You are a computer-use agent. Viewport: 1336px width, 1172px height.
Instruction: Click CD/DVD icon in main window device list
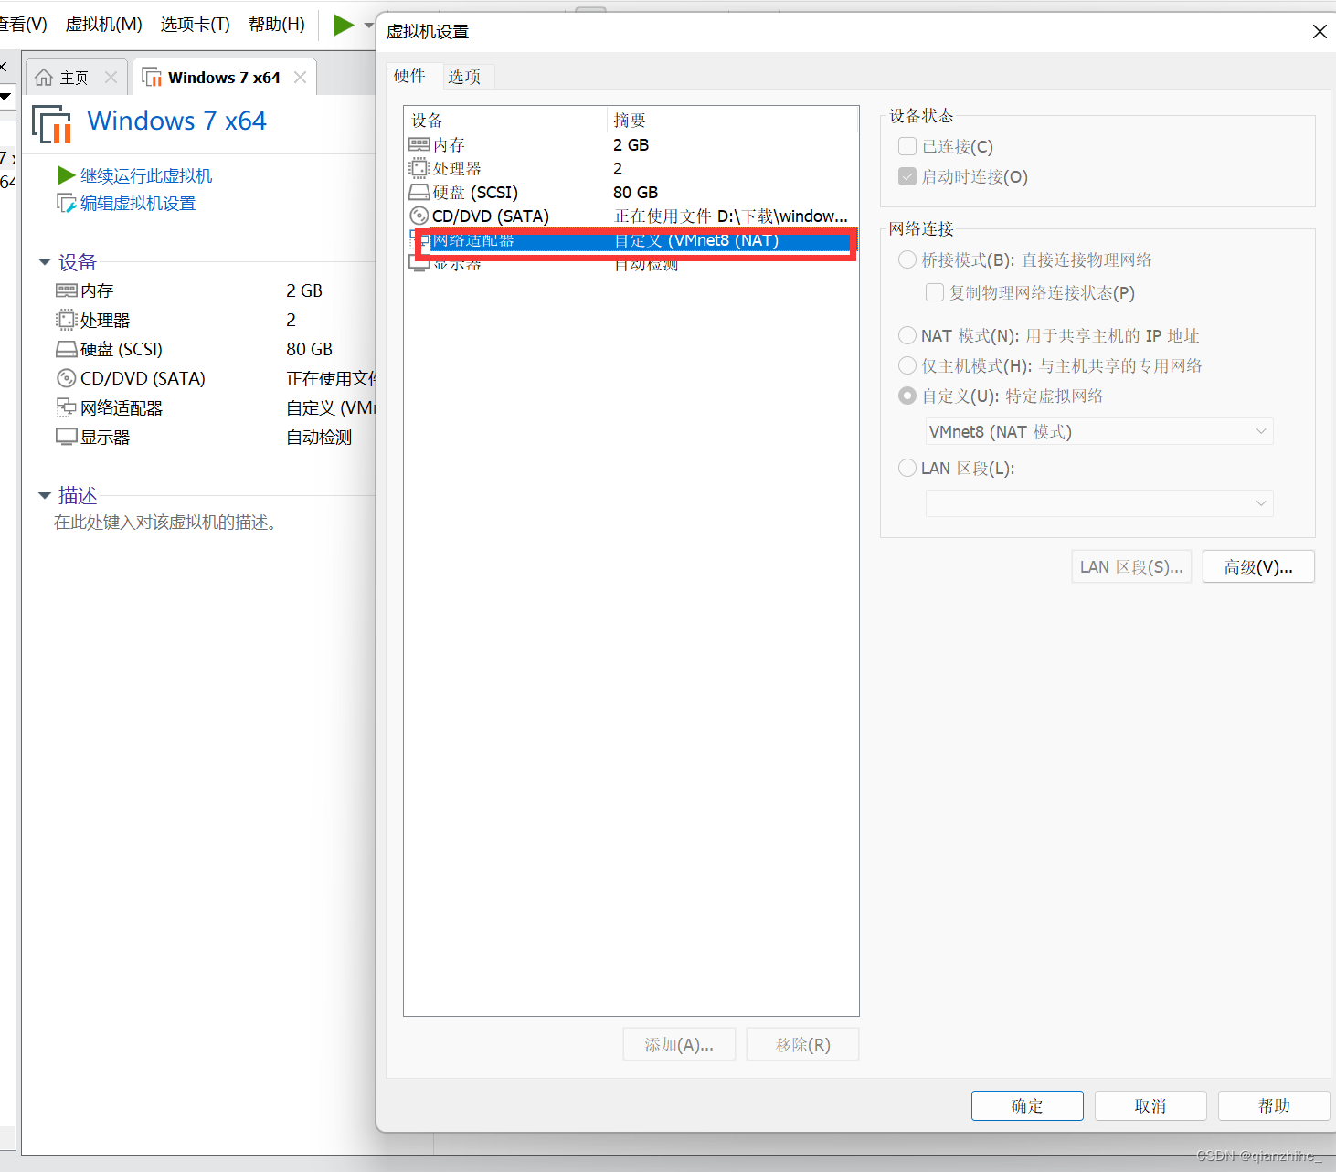[66, 378]
